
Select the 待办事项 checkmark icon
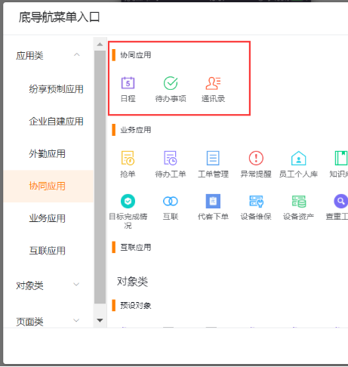171,83
